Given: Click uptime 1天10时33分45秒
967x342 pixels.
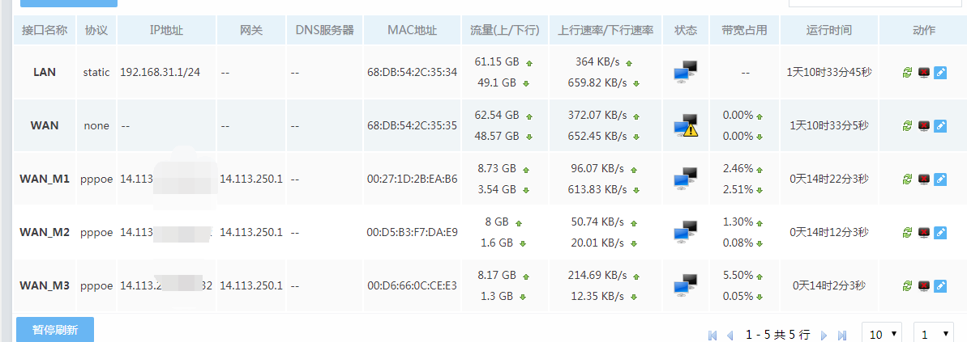Looking at the screenshot, I should [829, 72].
